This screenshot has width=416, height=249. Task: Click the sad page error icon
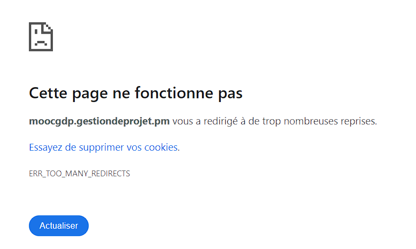pyautogui.click(x=41, y=36)
